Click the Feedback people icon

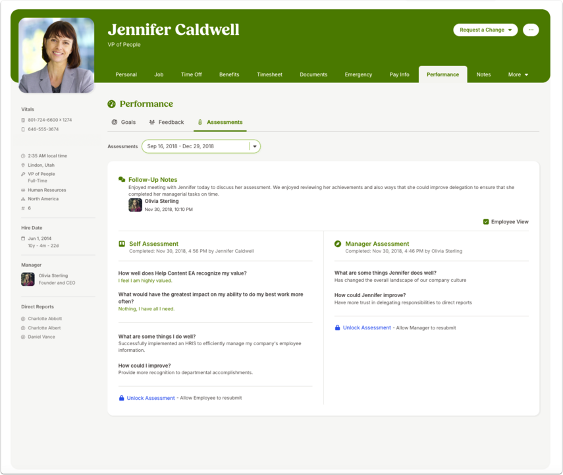click(x=152, y=122)
